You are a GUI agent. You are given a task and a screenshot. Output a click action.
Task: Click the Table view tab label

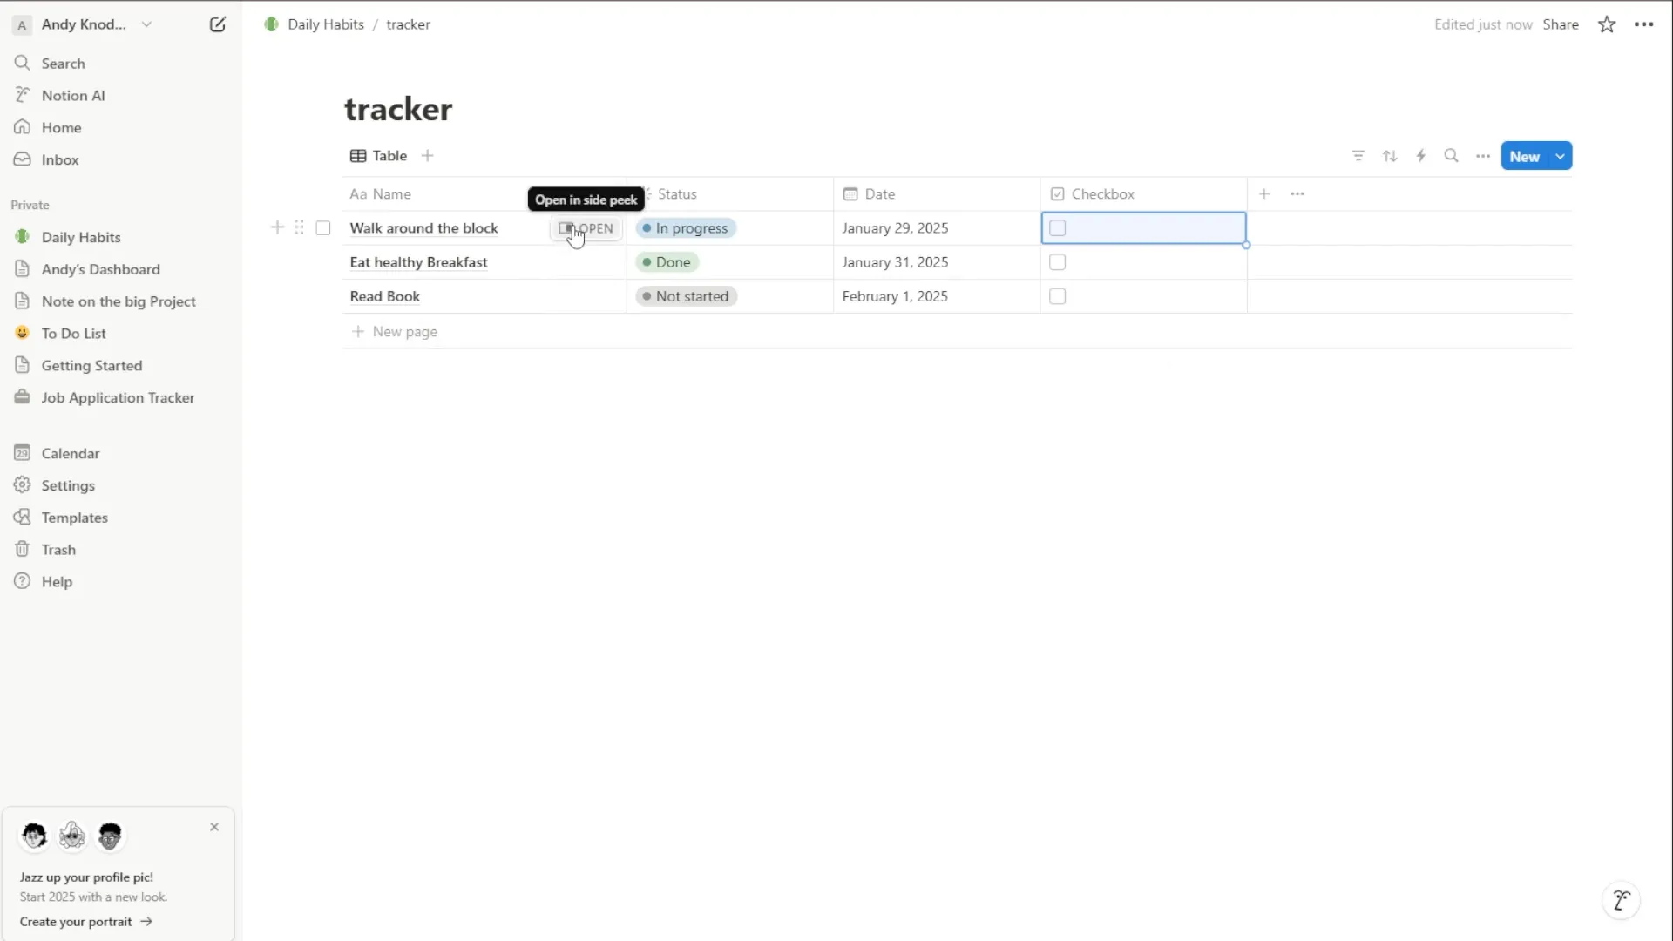(389, 155)
